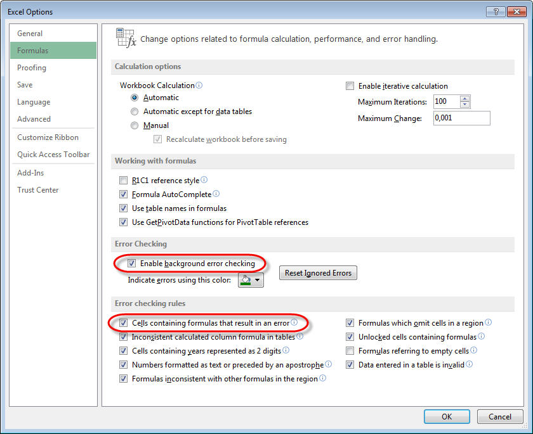Viewport: 533px width, 434px height.
Task: Click info icon next to Formula AutoComplete
Action: (216, 194)
